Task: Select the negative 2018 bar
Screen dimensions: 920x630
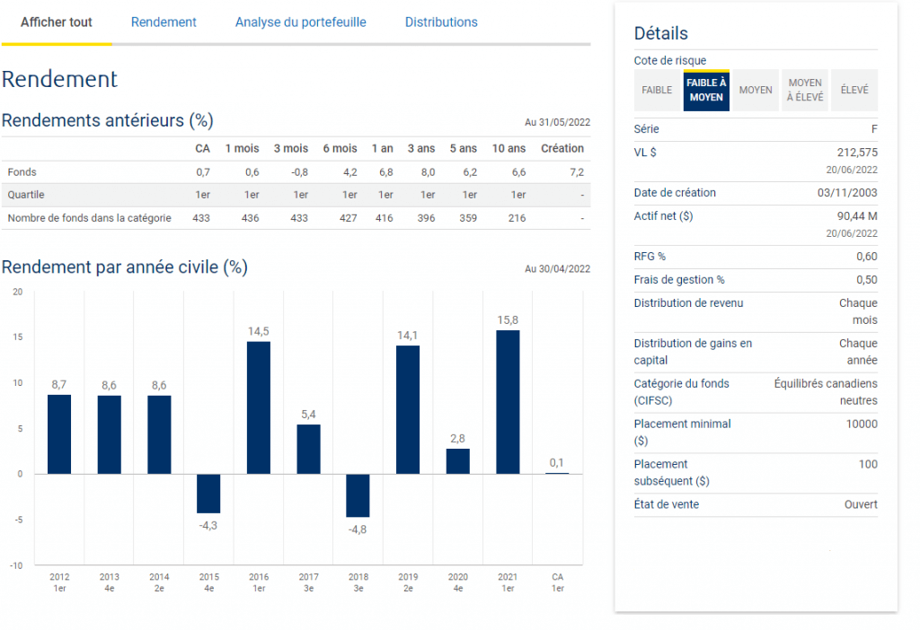Action: pyautogui.click(x=358, y=495)
